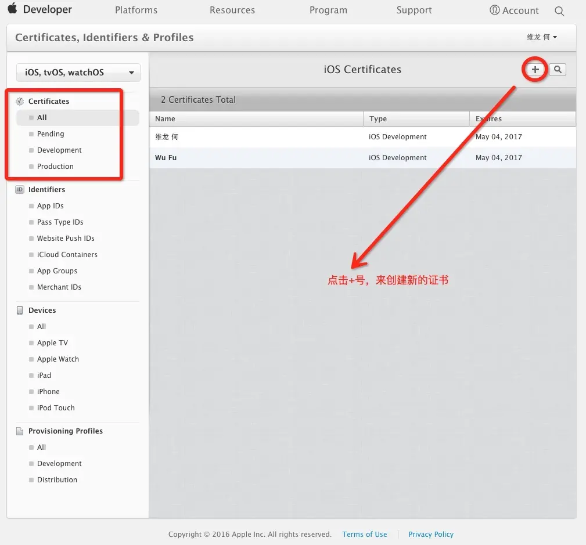Click the Account person icon
The width and height of the screenshot is (586, 545).
494,10
